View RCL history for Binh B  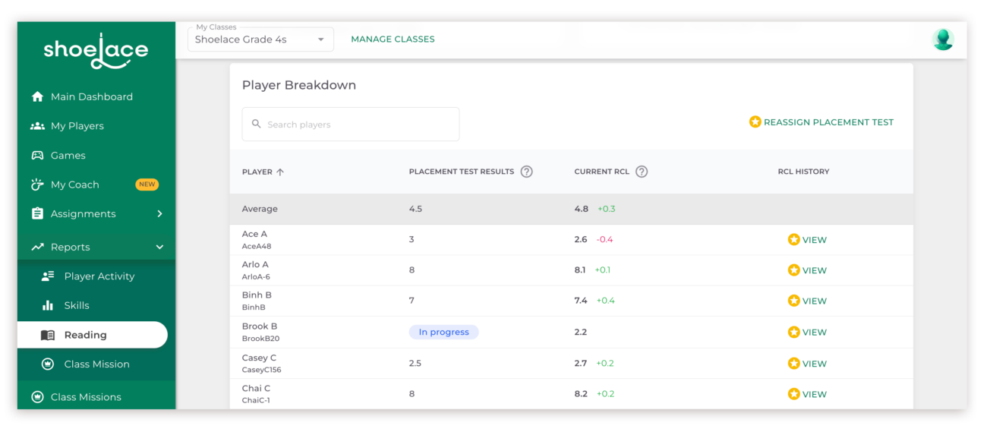807,301
